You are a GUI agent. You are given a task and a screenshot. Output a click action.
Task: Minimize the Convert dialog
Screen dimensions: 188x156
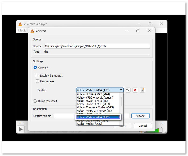tap(126, 31)
